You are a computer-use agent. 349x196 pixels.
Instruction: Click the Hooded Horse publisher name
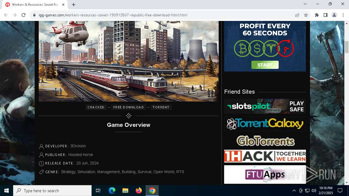coord(81,155)
